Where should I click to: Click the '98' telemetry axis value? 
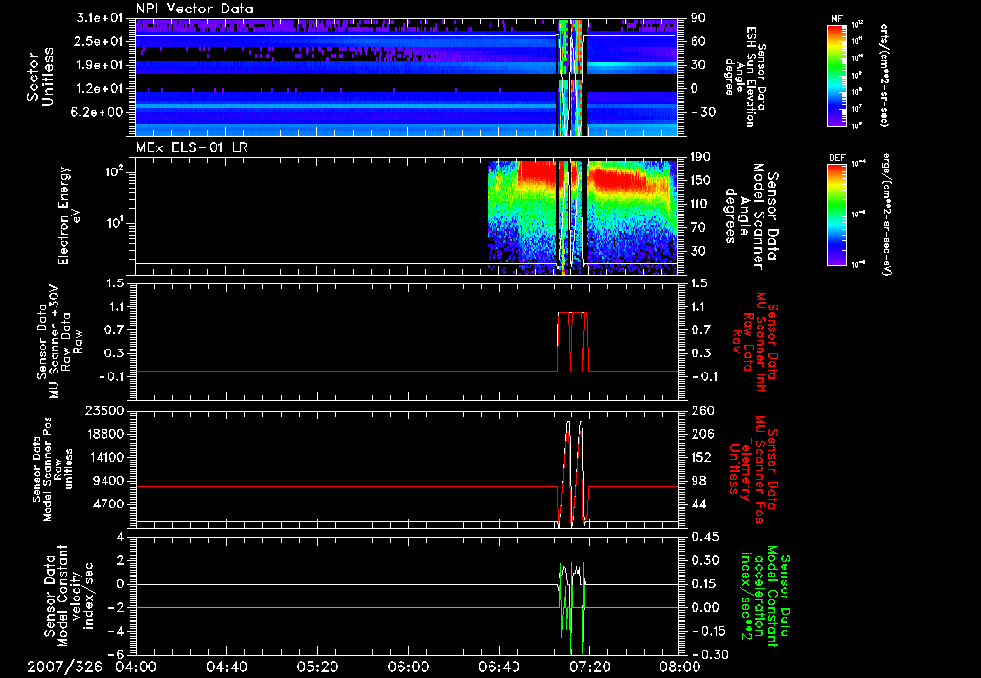coord(698,481)
